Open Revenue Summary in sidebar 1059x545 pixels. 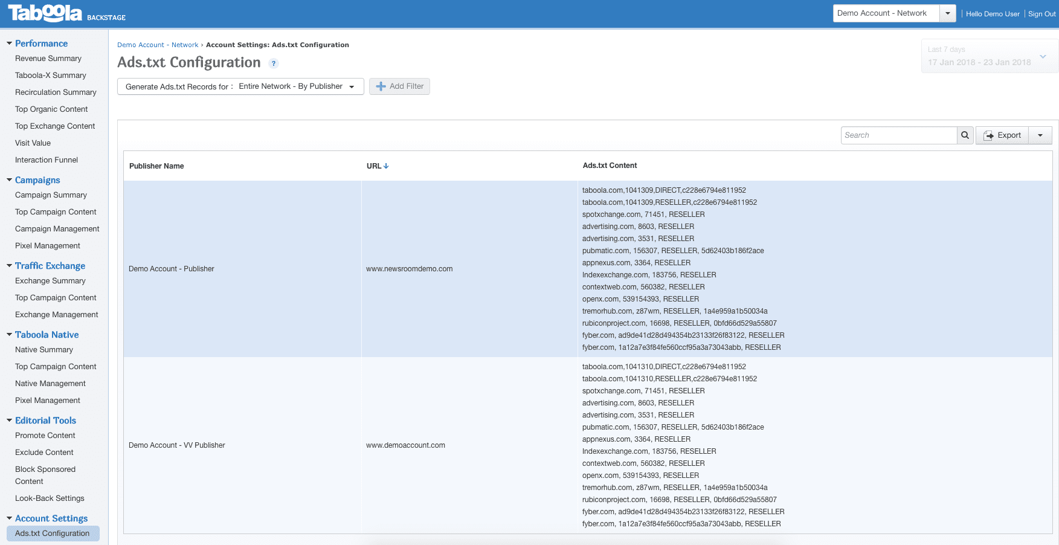[x=48, y=59]
